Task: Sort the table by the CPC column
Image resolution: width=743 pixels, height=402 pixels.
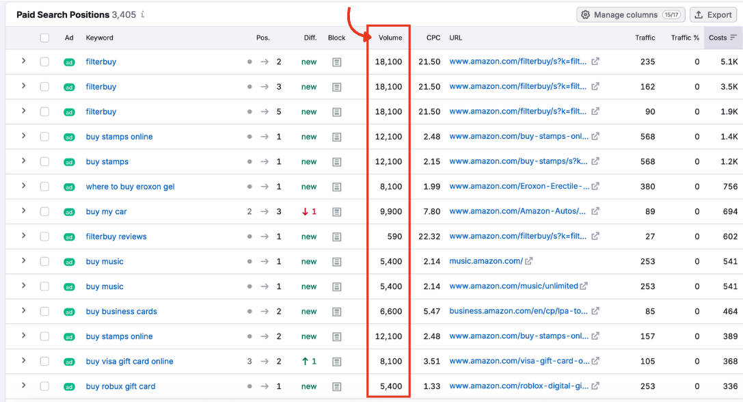Action: 433,38
